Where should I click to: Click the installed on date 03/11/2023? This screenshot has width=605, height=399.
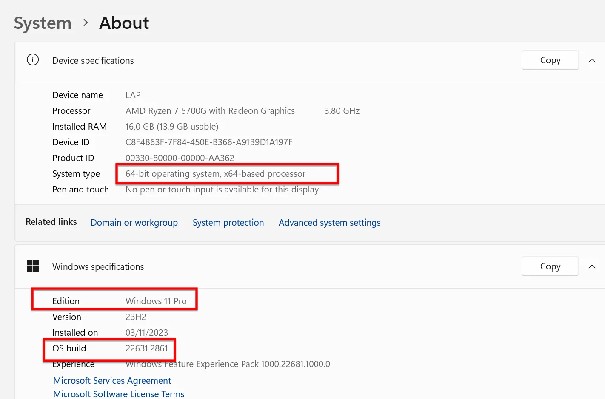[147, 333]
